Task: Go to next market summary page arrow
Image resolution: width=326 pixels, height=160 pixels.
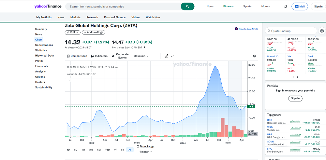Action: [x=298, y=77]
